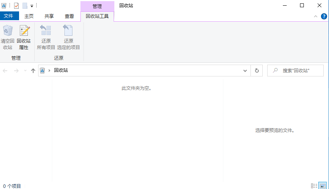This screenshot has width=329, height=189.
Task: Click Restore the selected items (还原选定的项目)
Action: (68, 37)
